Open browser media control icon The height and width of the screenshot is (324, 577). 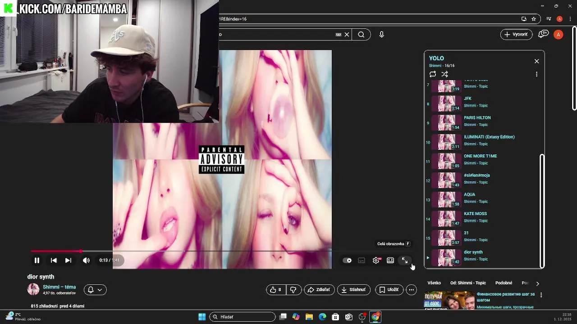tap(549, 19)
